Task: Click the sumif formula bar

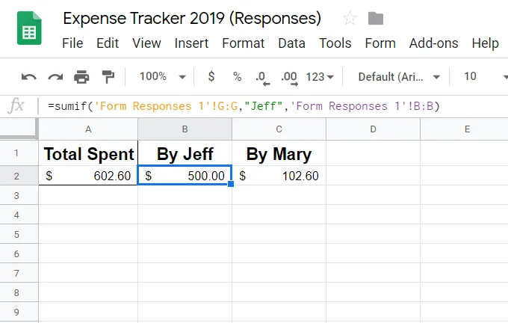Action: coord(261,106)
